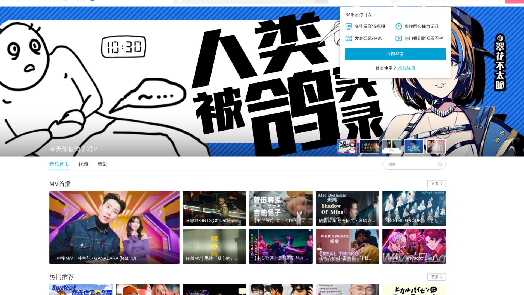Click the MV首播 section heading
This screenshot has width=524, height=295.
pyautogui.click(x=60, y=184)
